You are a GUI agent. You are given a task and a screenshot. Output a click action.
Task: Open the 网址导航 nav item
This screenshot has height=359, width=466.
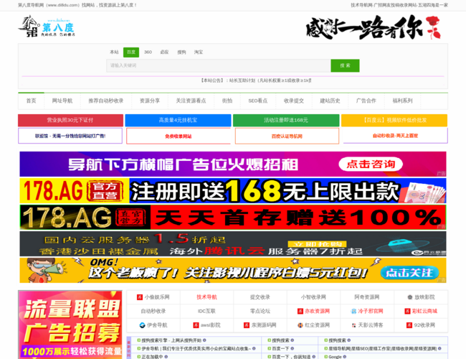click(62, 101)
